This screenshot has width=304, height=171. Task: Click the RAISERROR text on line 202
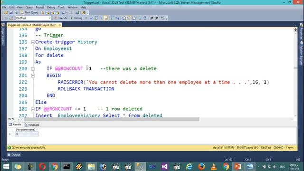(71, 82)
